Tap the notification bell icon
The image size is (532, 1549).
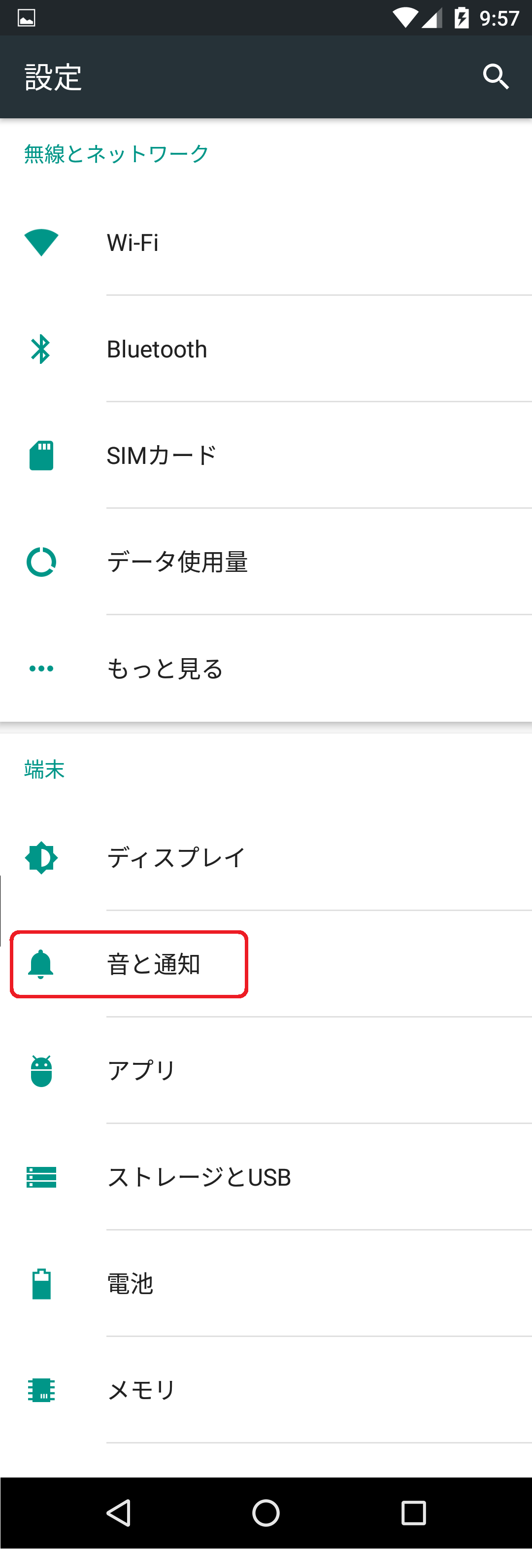pyautogui.click(x=41, y=964)
